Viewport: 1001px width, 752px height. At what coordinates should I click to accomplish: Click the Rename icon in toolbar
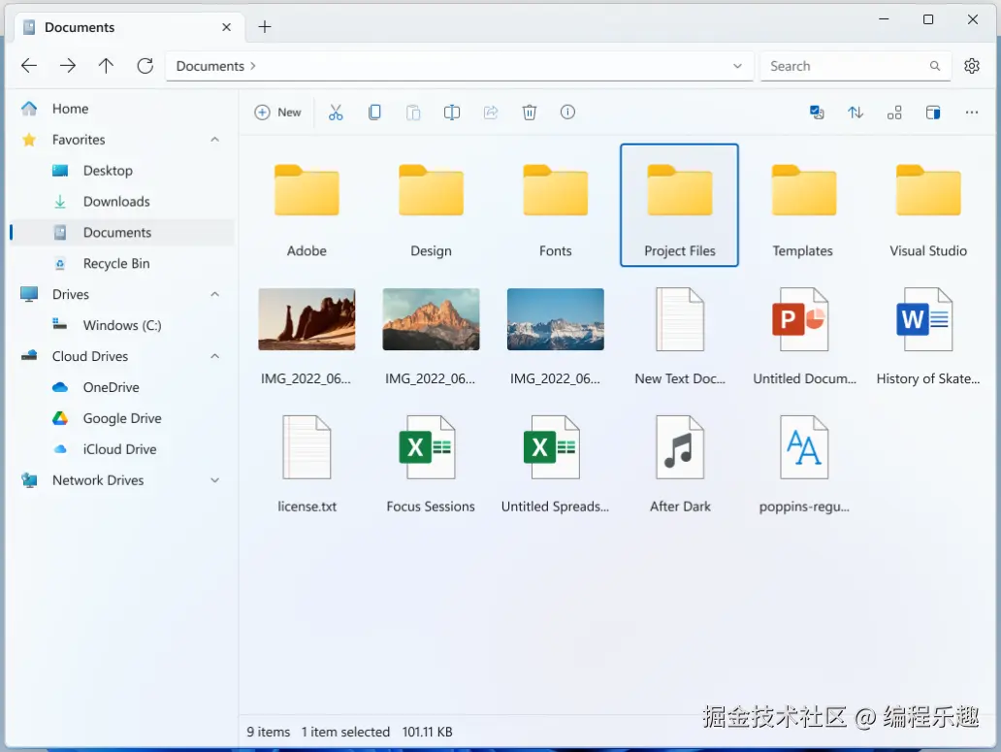pos(452,112)
